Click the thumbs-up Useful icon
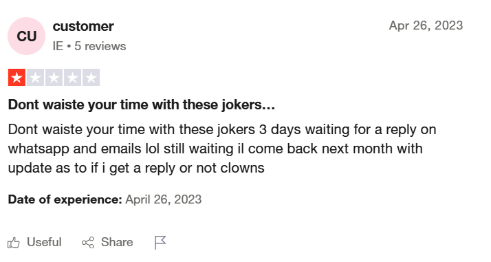 pyautogui.click(x=14, y=243)
